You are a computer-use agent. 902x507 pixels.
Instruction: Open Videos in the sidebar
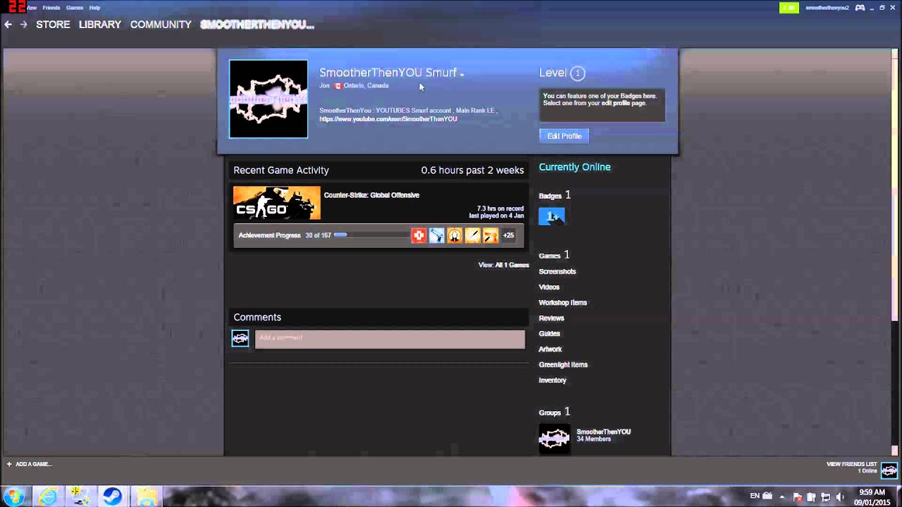click(x=549, y=287)
